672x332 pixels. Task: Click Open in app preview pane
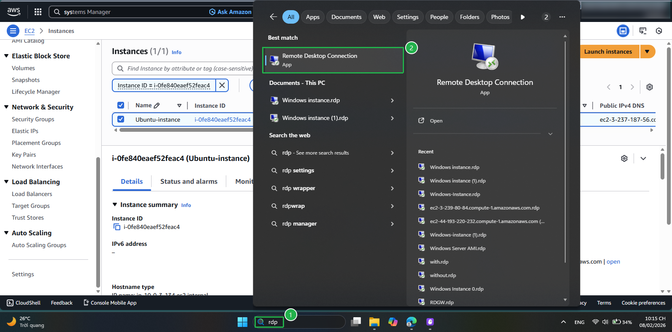coord(436,121)
